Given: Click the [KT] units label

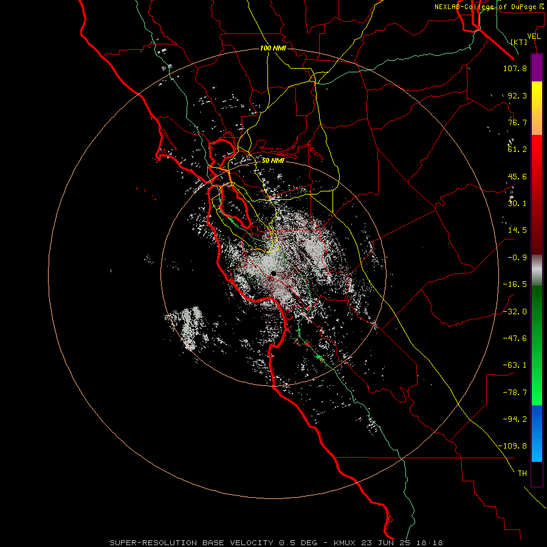Looking at the screenshot, I should pyautogui.click(x=519, y=42).
